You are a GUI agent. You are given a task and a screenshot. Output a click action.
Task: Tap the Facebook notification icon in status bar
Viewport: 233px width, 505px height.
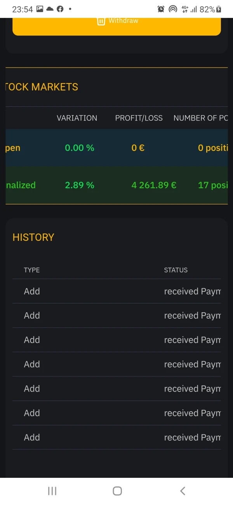pos(60,9)
